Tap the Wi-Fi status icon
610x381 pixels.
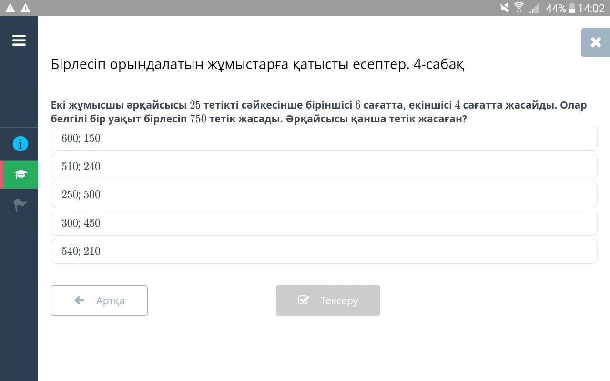pos(519,8)
